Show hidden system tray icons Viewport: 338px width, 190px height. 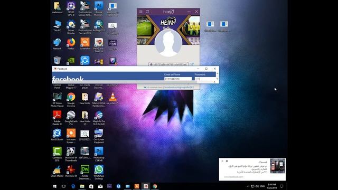(248, 186)
